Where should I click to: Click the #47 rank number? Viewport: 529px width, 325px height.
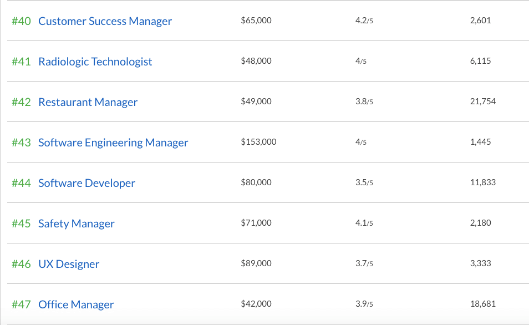click(21, 304)
